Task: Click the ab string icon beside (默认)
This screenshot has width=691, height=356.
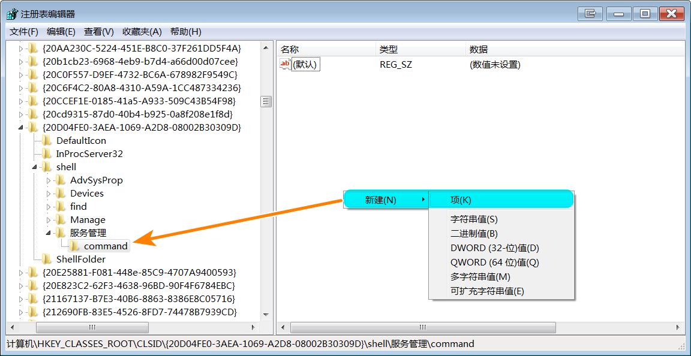Action: click(287, 64)
